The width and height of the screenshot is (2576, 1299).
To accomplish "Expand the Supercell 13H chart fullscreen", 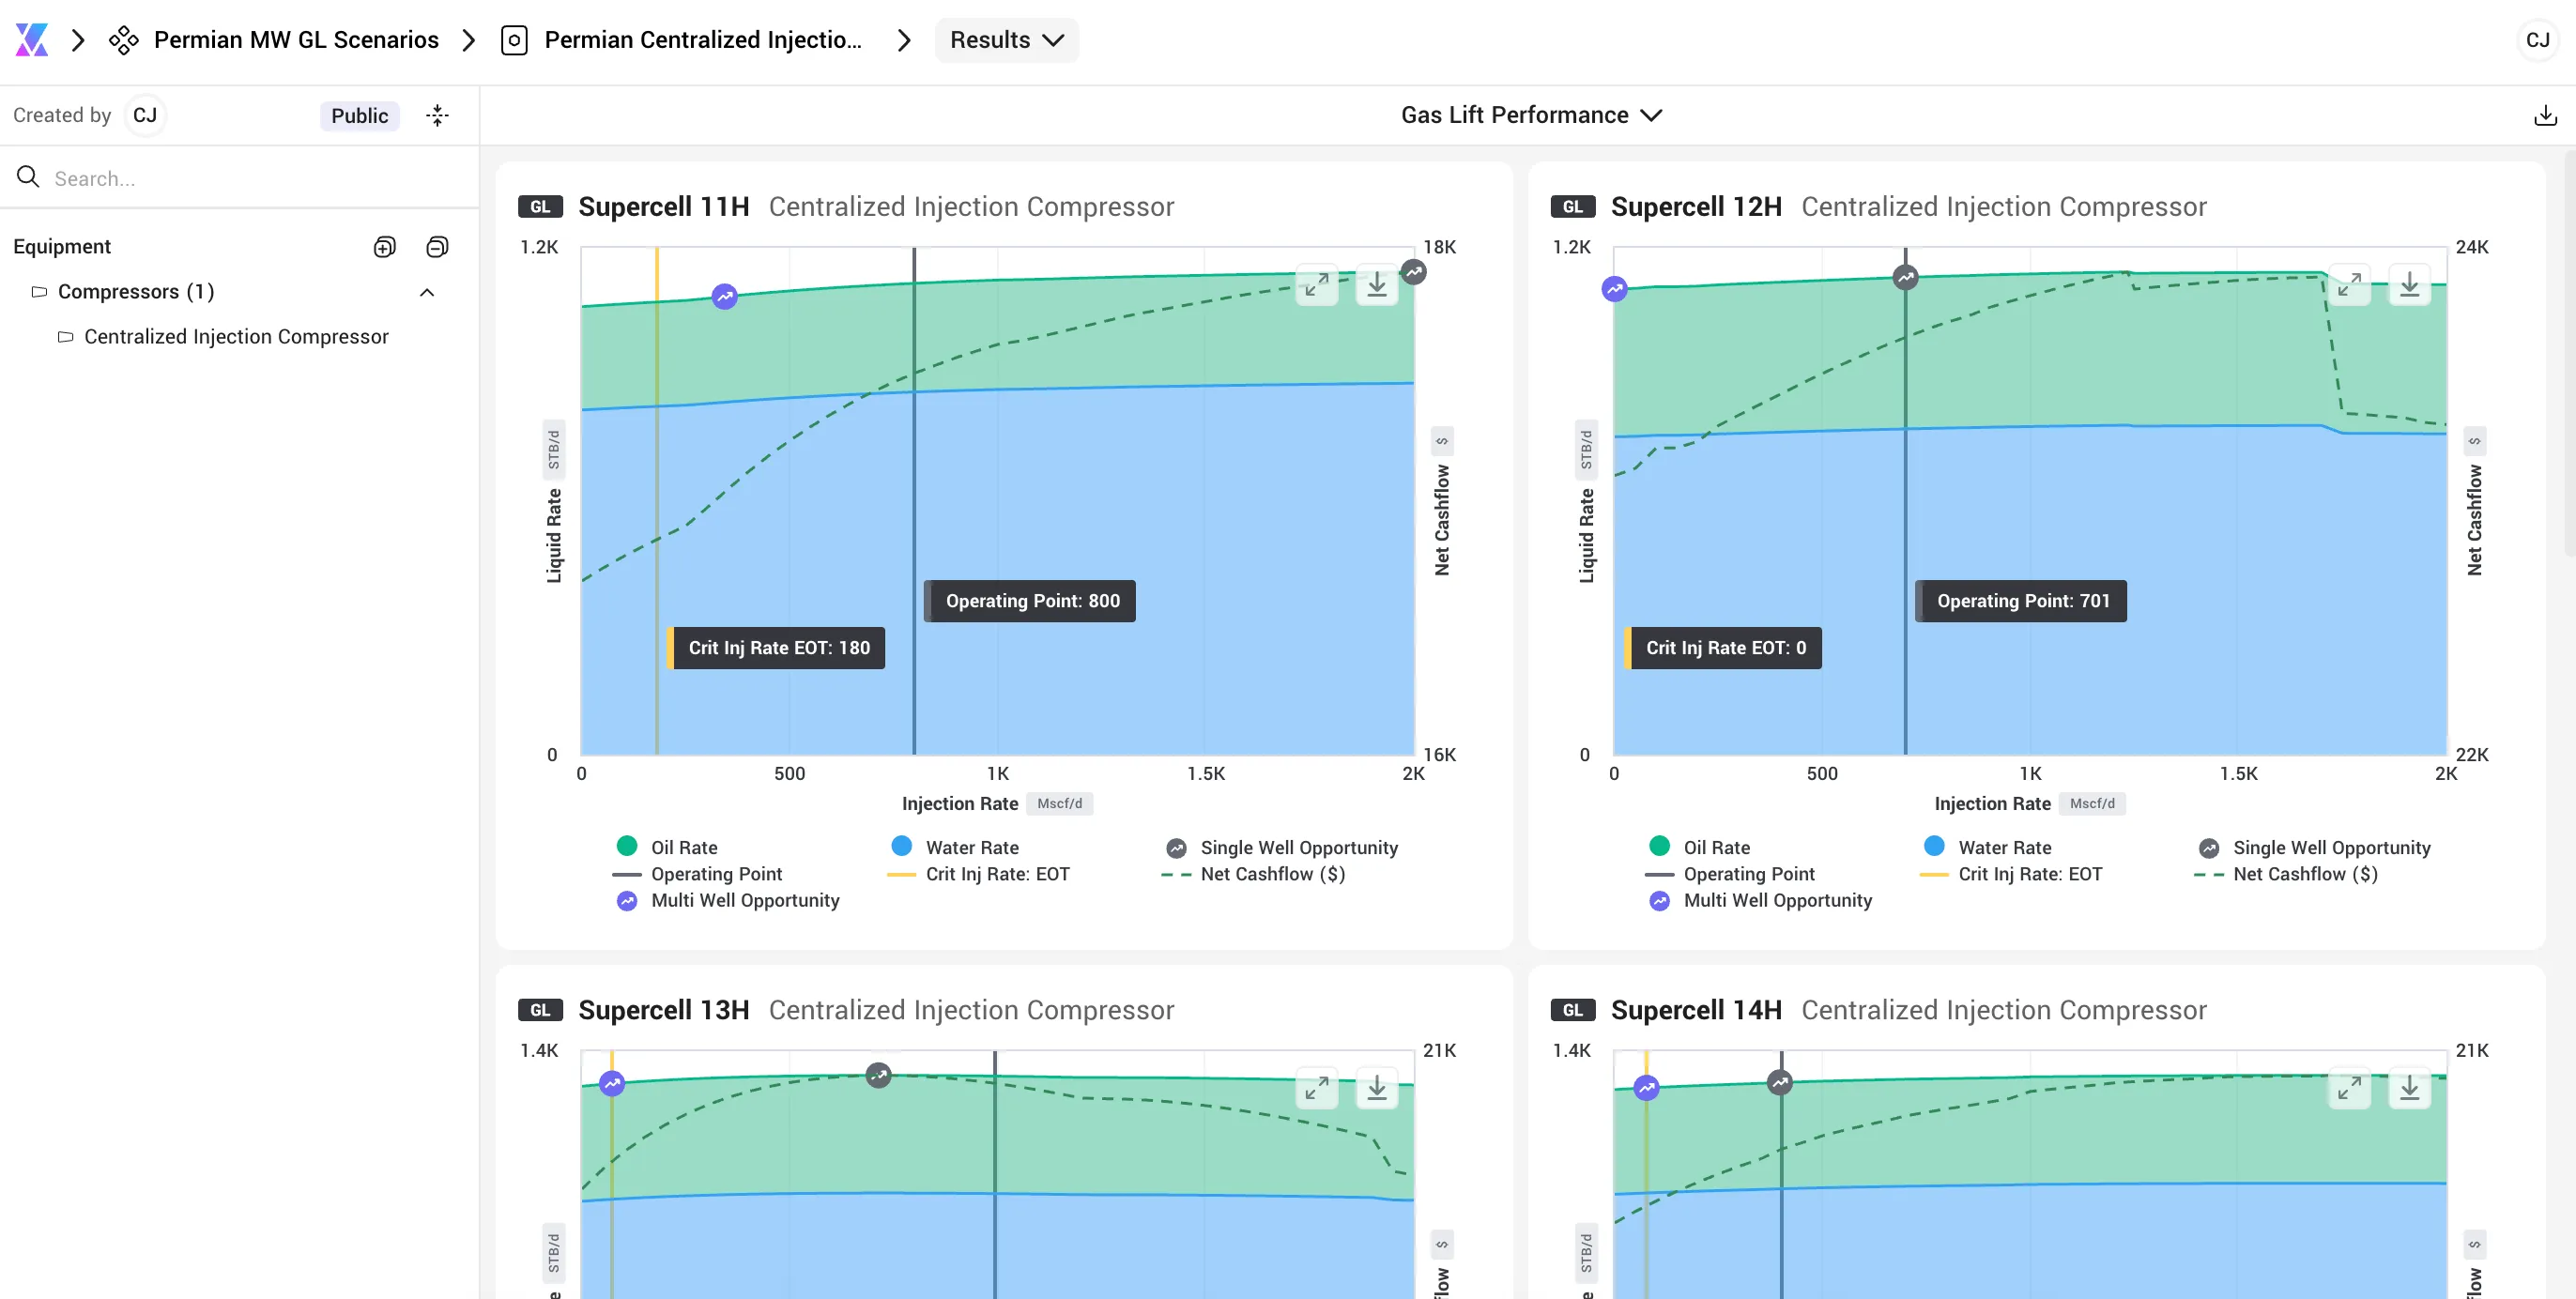I will pyautogui.click(x=1317, y=1088).
